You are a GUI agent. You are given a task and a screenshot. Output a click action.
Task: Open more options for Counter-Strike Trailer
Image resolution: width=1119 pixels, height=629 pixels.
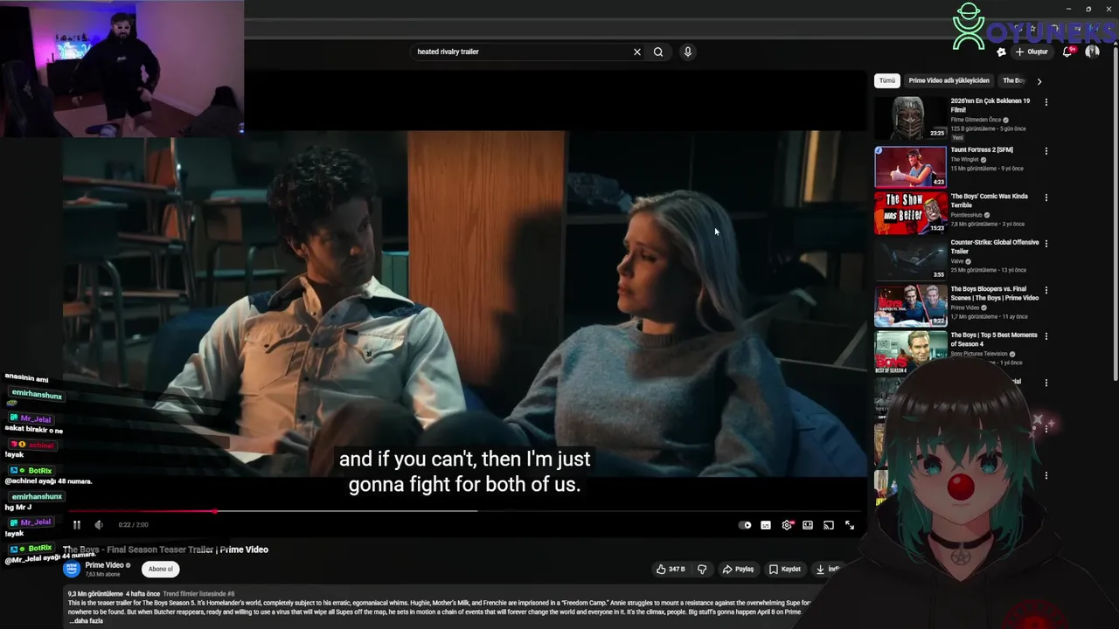tap(1046, 244)
